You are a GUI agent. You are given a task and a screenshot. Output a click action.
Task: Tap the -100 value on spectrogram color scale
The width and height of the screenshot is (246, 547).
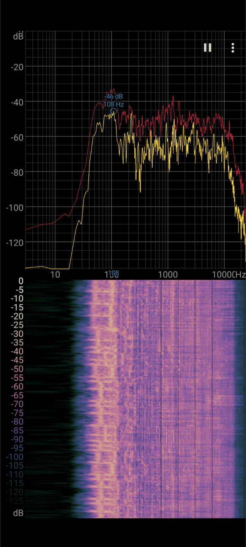[x=15, y=457]
